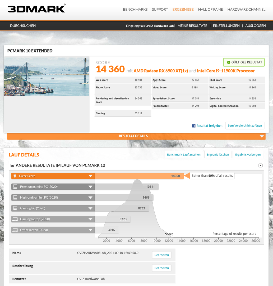273x286 pixels.
Task: Open Durchsuchen in the dark bar
Action: coord(23,26)
